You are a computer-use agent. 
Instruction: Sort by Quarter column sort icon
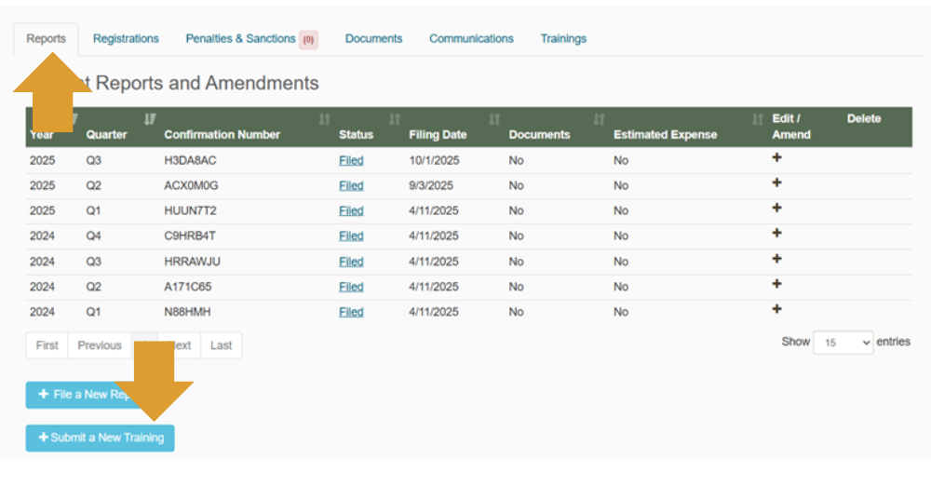point(150,119)
